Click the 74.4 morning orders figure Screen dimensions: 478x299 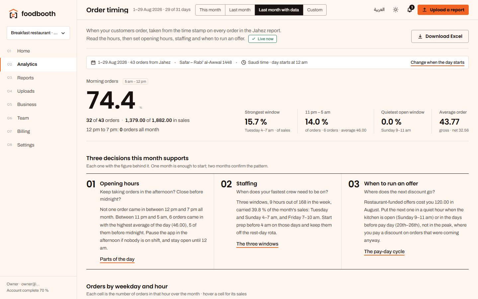point(111,100)
